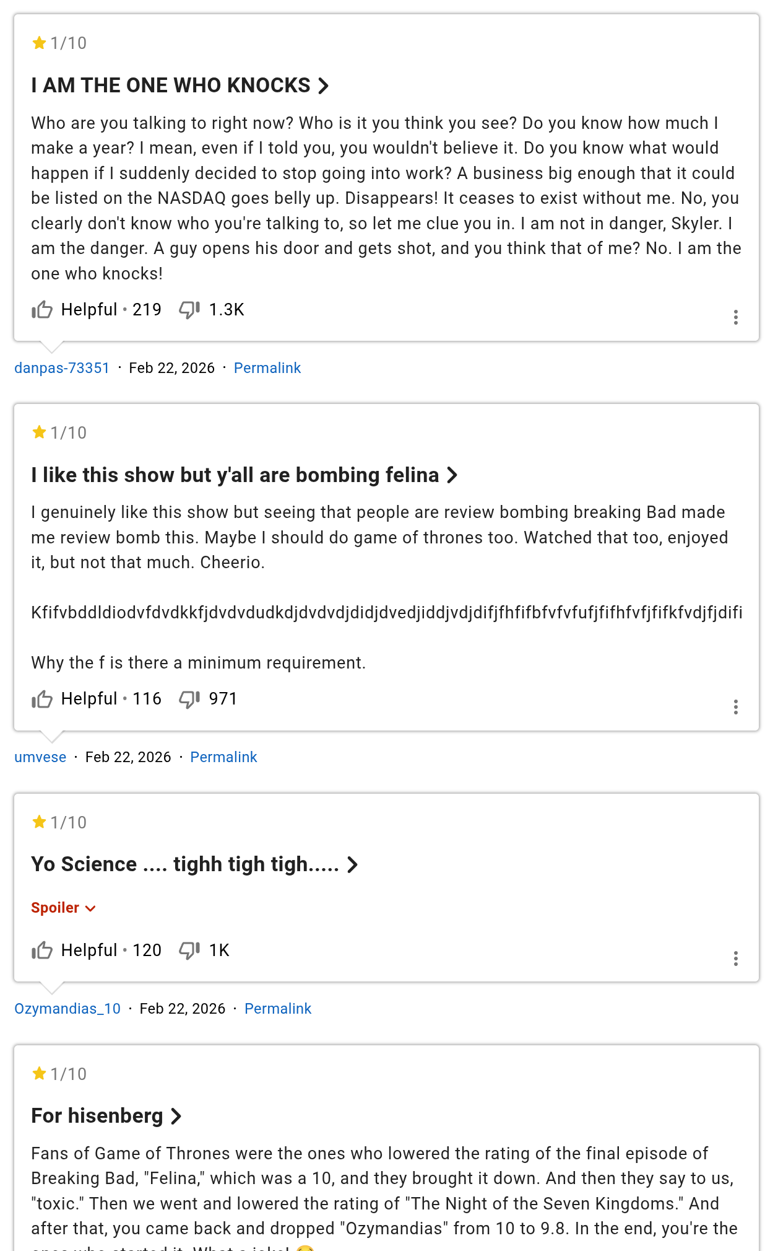778x1251 pixels.
Task: Open more options for danpas-73351's review
Action: click(735, 317)
